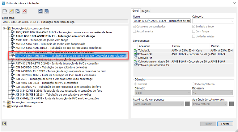Viewport: 238px width, 132px height.
Task: Click the Tubulação com vergaduras folder icon
Action: tap(9, 102)
